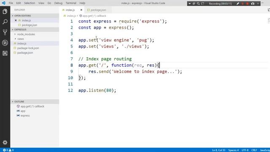This screenshot has height=152, width=270.
Task: Click the Recording timer label
Action: [220, 4]
